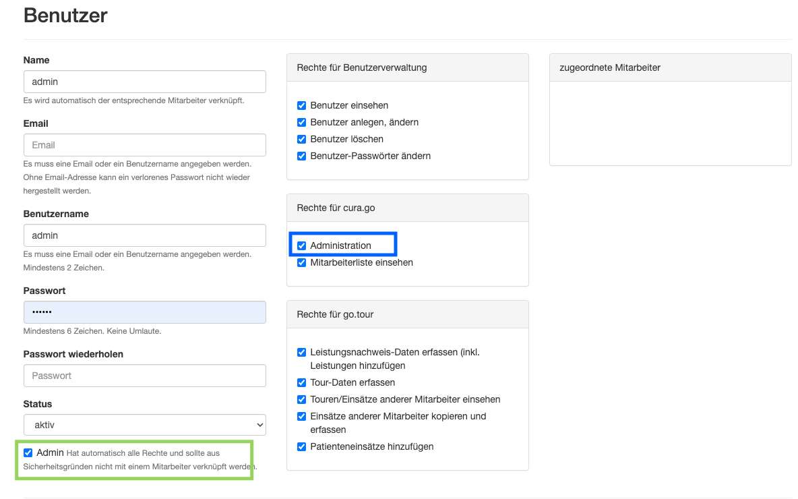Click the 'Mitarbeiterliste einsehen' label text
Screen dimensions: 798x499
click(x=361, y=262)
